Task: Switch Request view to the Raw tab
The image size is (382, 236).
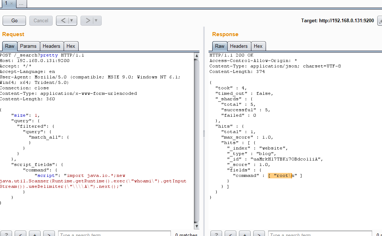Action: click(10, 46)
